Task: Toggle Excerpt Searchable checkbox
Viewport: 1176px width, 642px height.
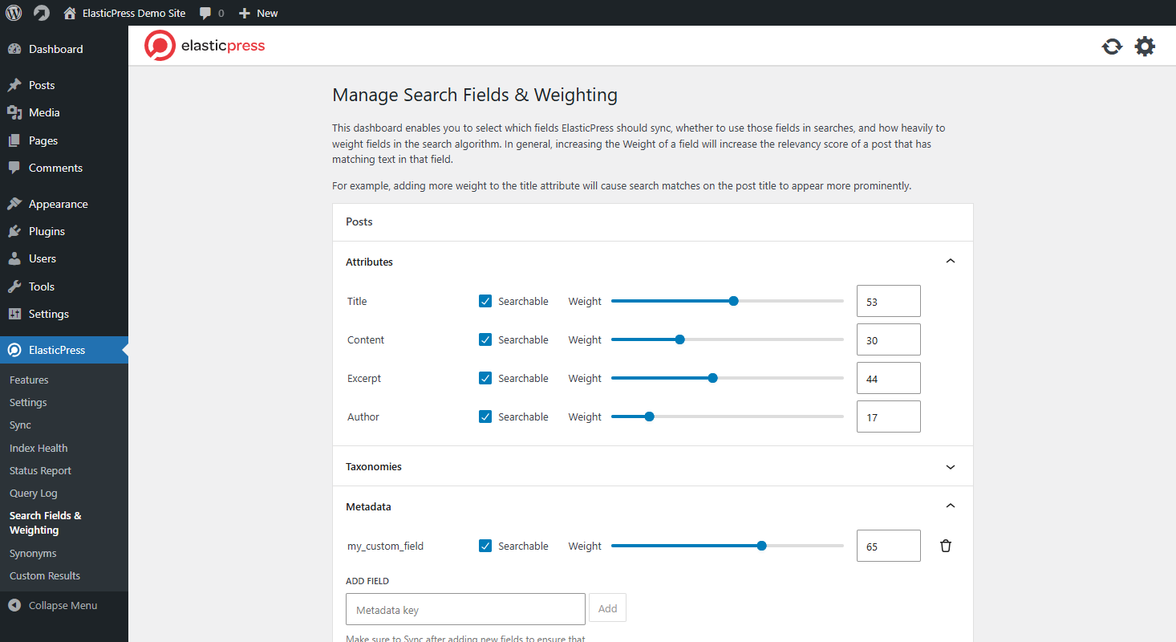Action: point(485,378)
